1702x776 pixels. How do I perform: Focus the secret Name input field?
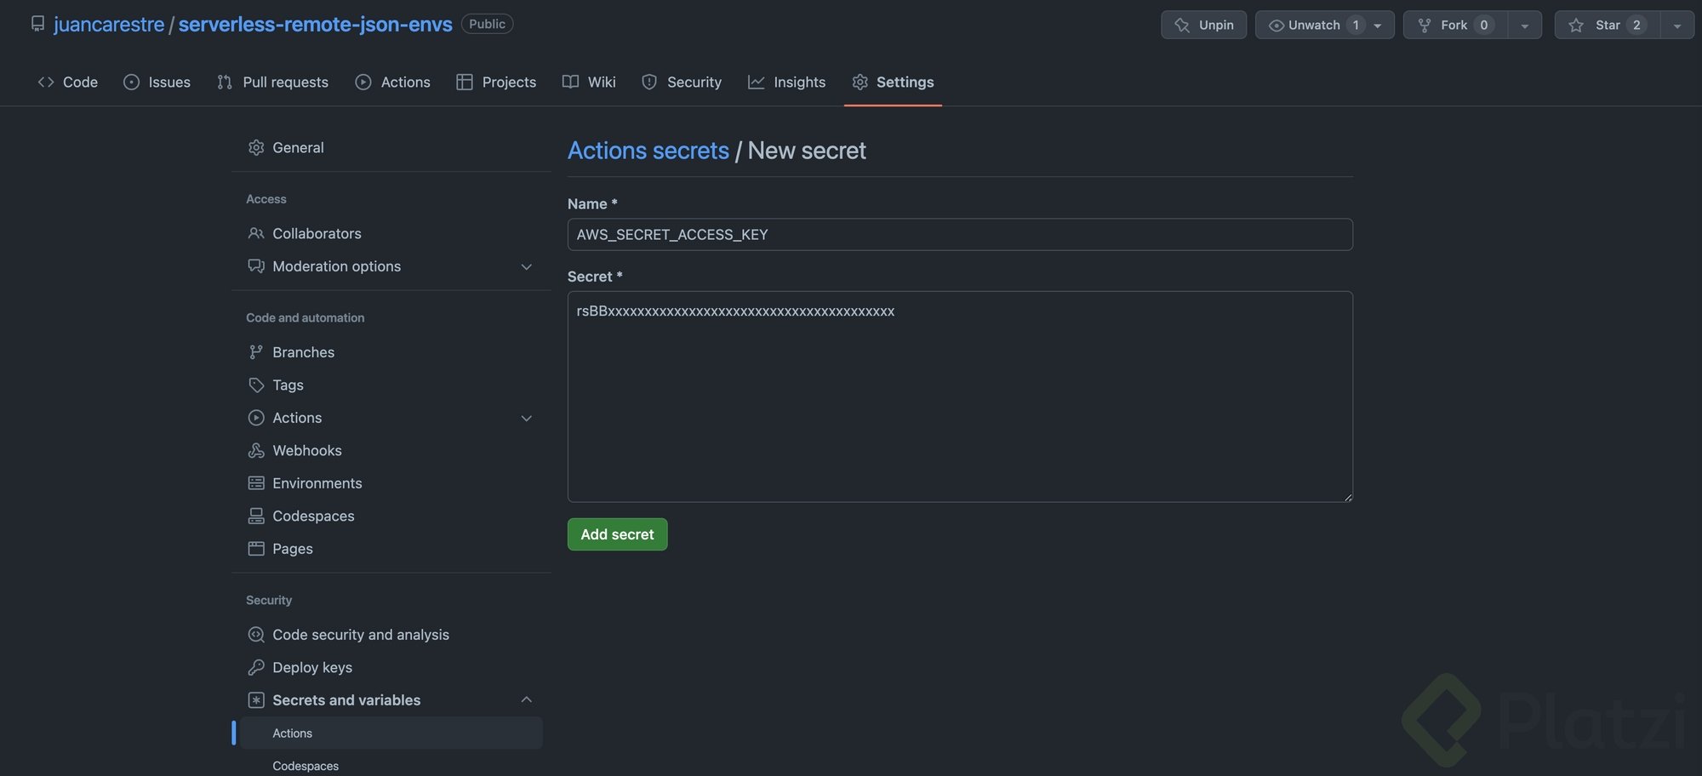pyautogui.click(x=960, y=235)
